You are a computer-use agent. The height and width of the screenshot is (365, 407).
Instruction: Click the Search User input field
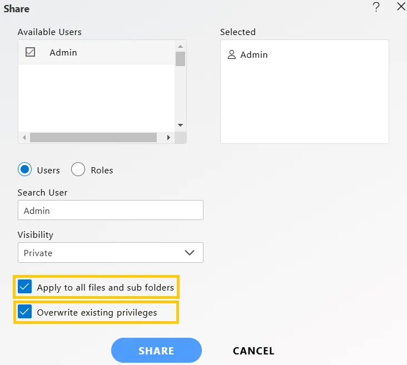pos(111,210)
